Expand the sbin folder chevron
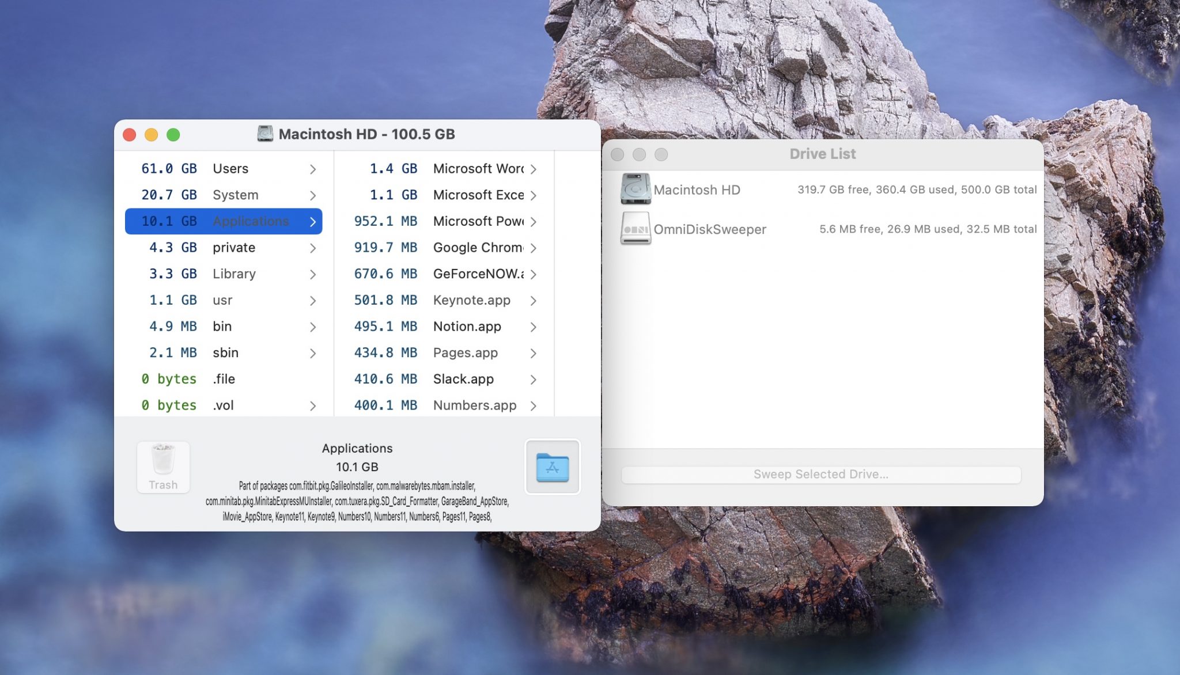 313,353
